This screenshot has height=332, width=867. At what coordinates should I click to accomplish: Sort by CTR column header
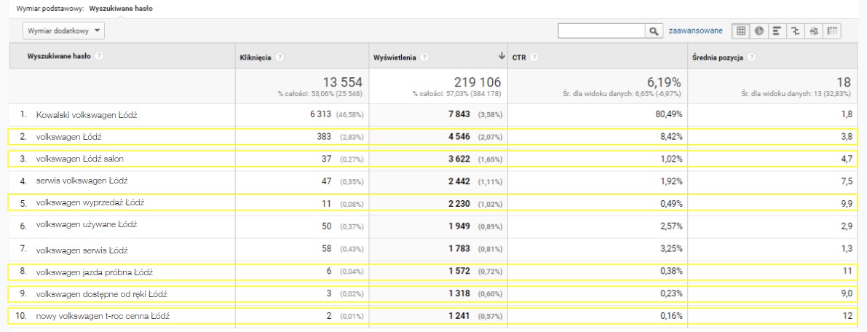[x=518, y=58]
